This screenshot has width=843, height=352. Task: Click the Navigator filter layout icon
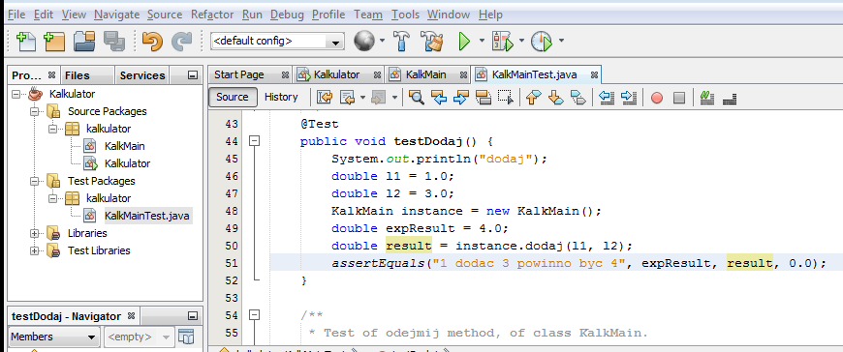pos(186,337)
